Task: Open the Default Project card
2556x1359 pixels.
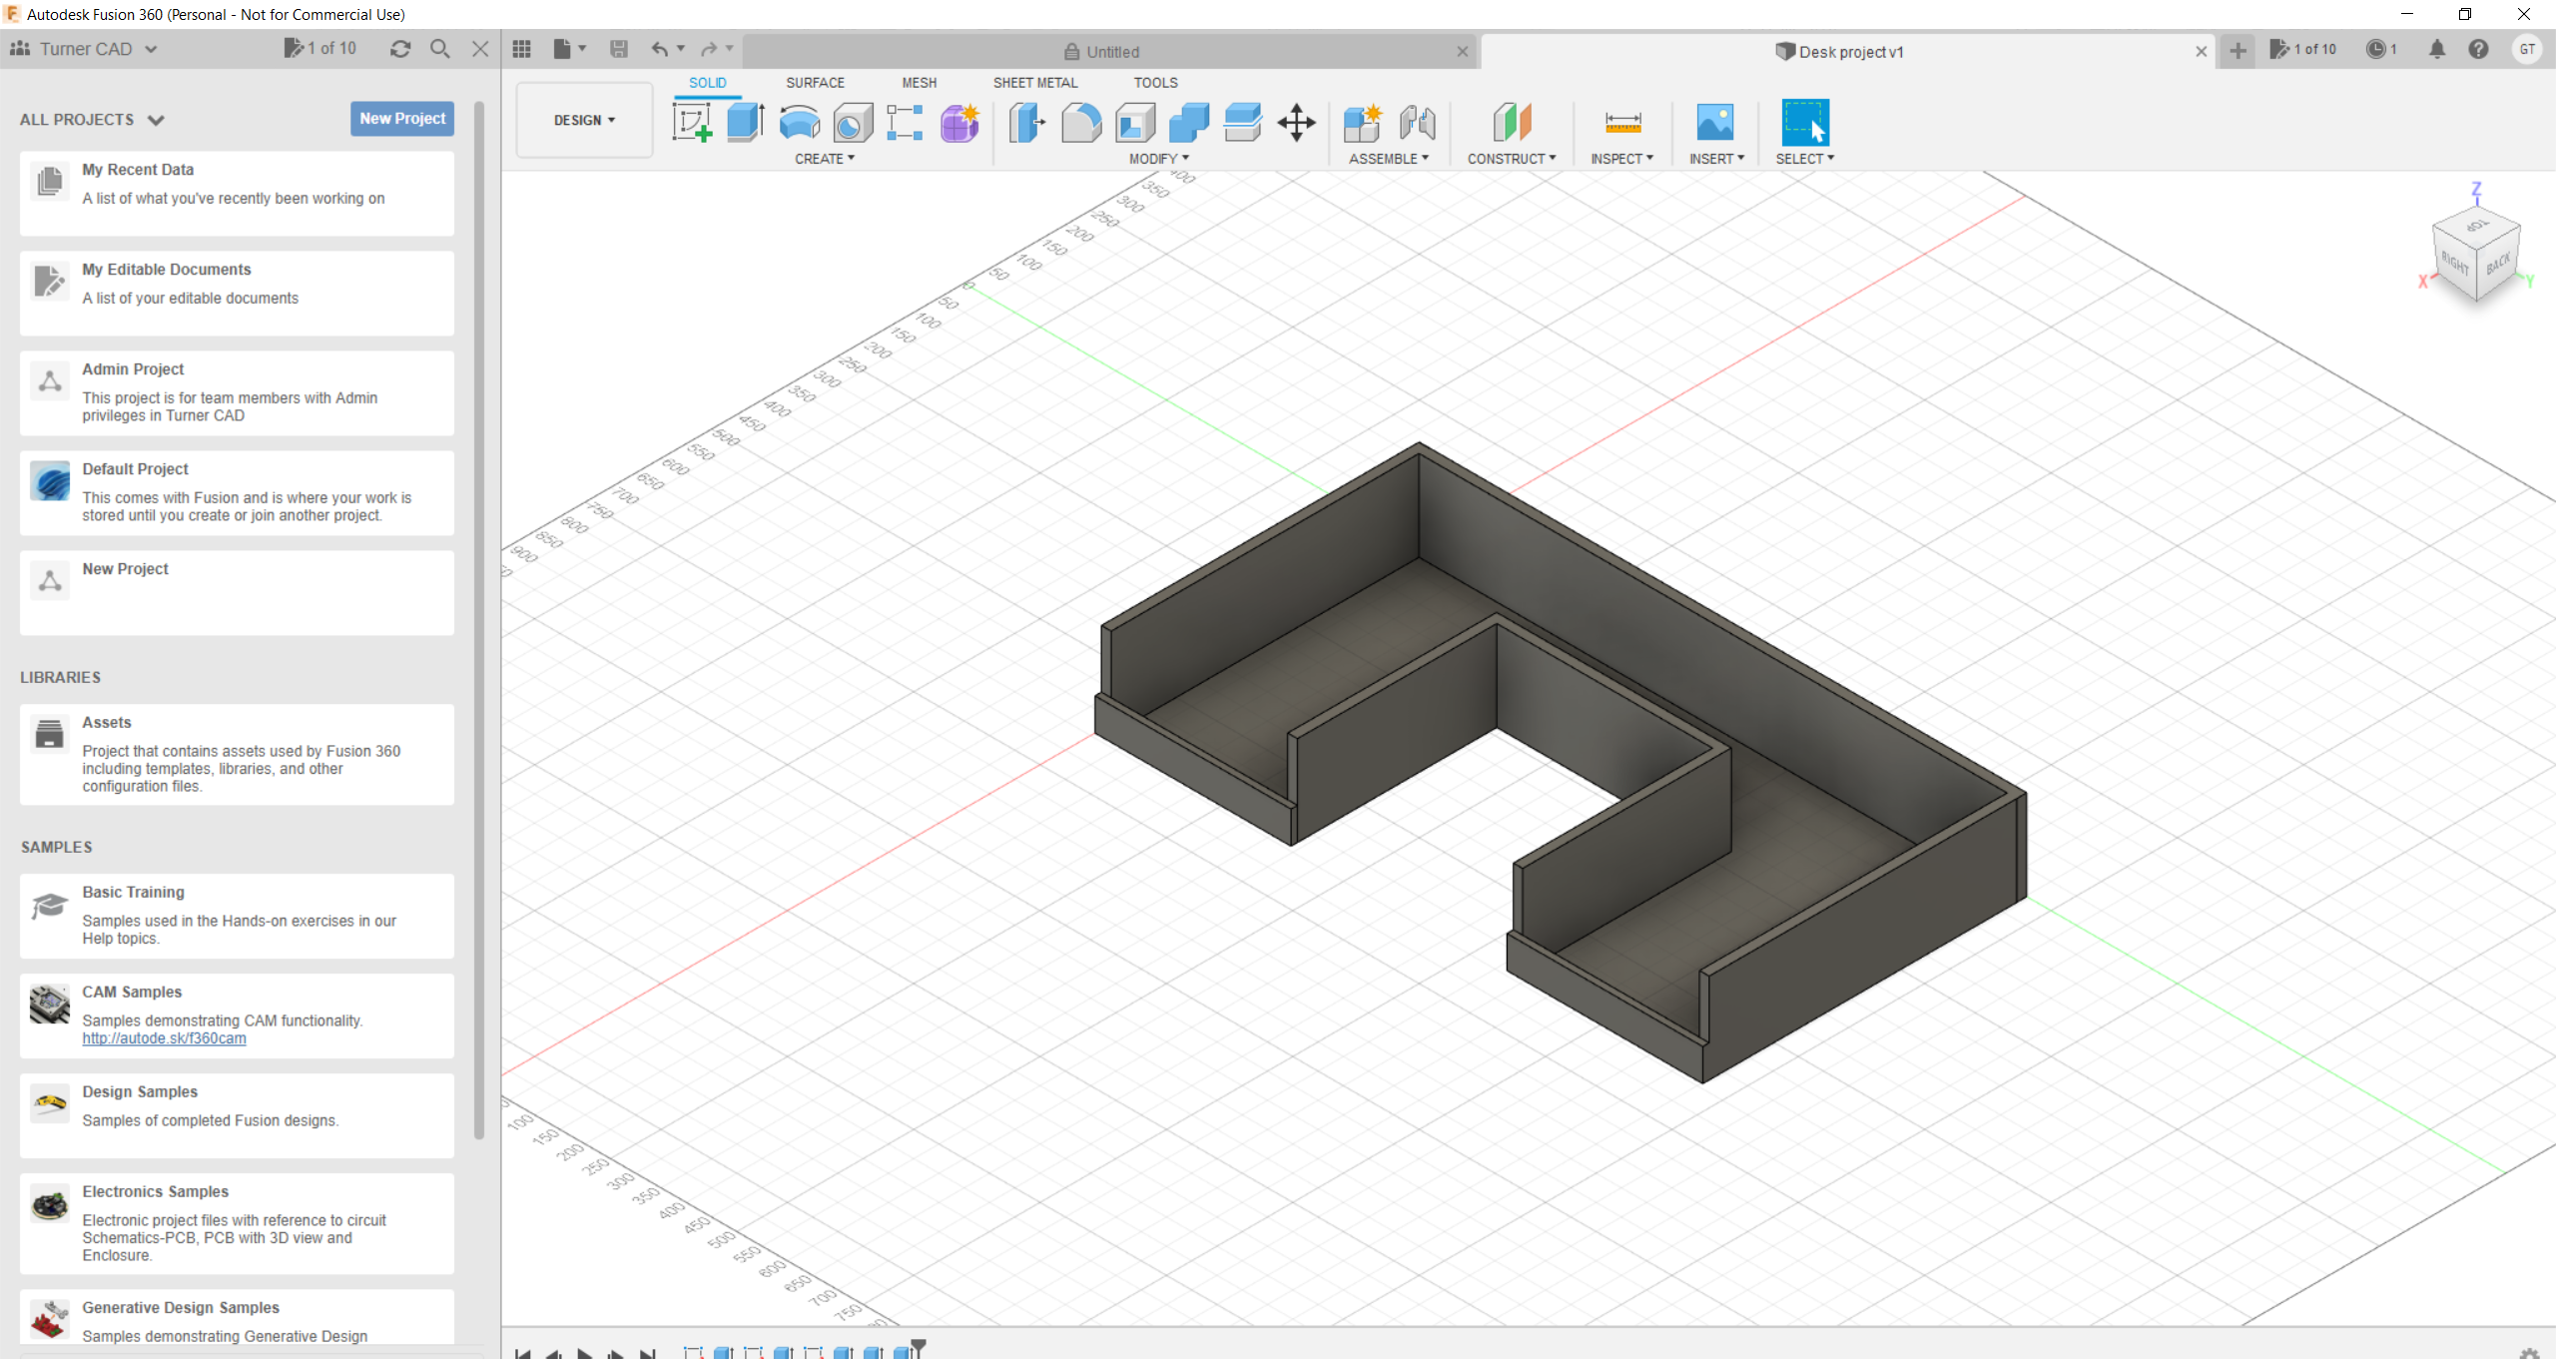Action: (237, 492)
